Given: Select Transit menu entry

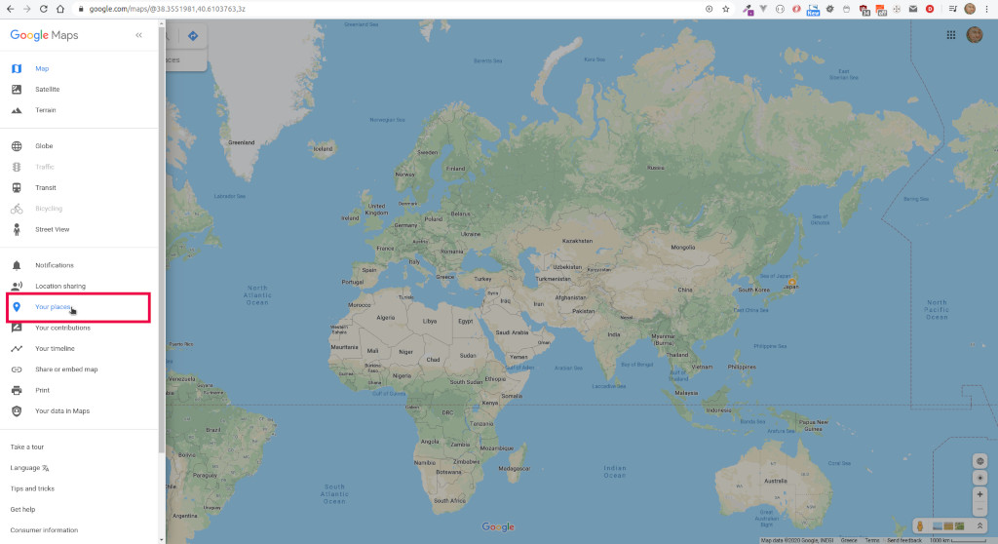Looking at the screenshot, I should 45,188.
